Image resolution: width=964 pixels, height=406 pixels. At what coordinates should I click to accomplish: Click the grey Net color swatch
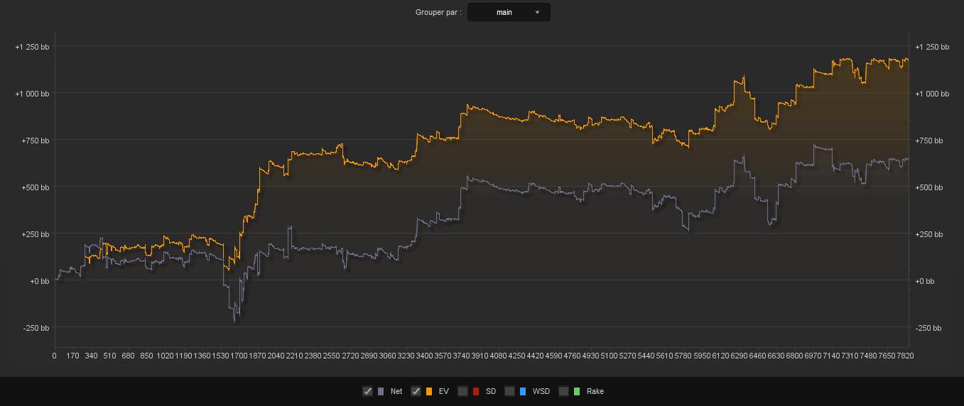coord(381,391)
